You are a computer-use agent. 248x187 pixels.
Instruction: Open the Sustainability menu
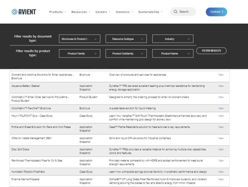(150, 12)
